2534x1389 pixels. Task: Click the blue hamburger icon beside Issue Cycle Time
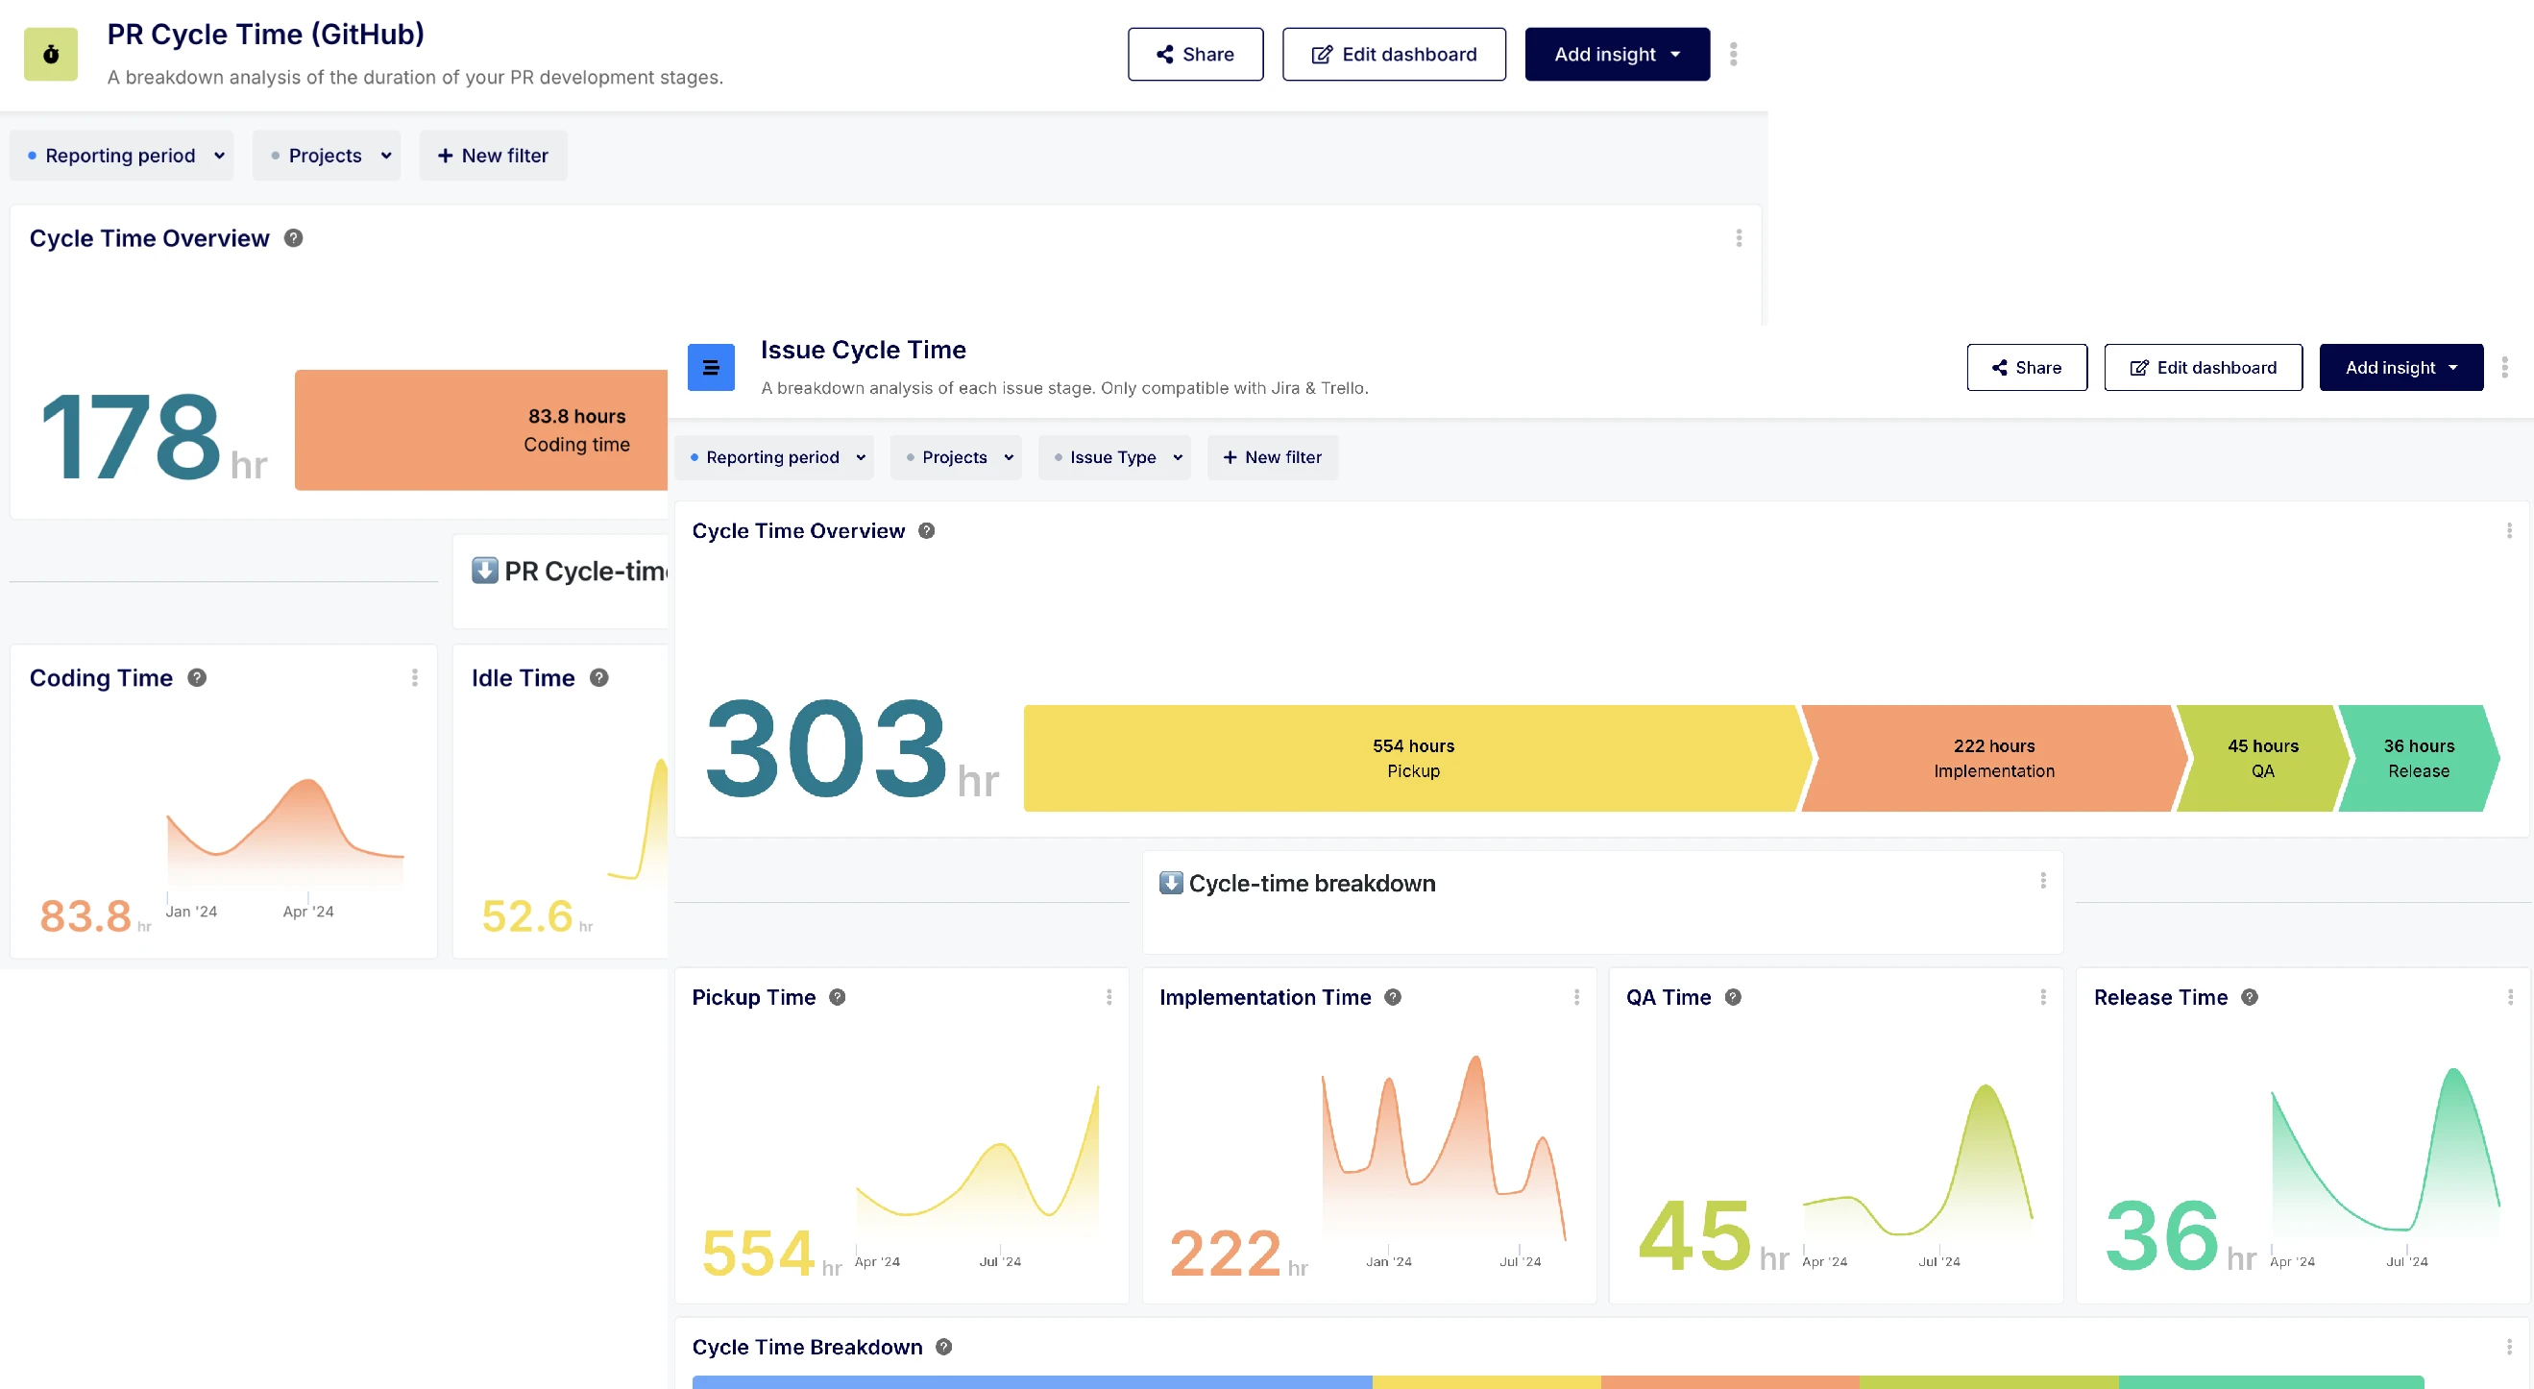click(x=710, y=366)
